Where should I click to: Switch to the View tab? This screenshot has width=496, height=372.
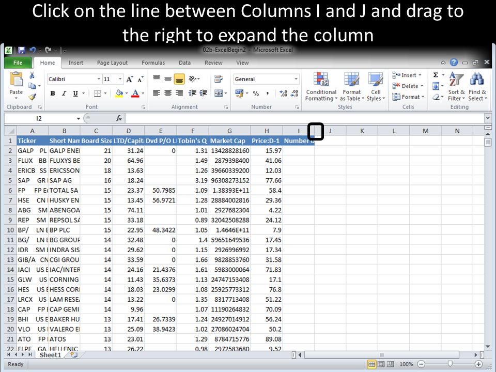coord(242,63)
